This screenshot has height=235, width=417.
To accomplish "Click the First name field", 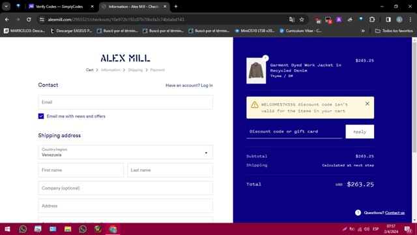I will pos(81,170).
